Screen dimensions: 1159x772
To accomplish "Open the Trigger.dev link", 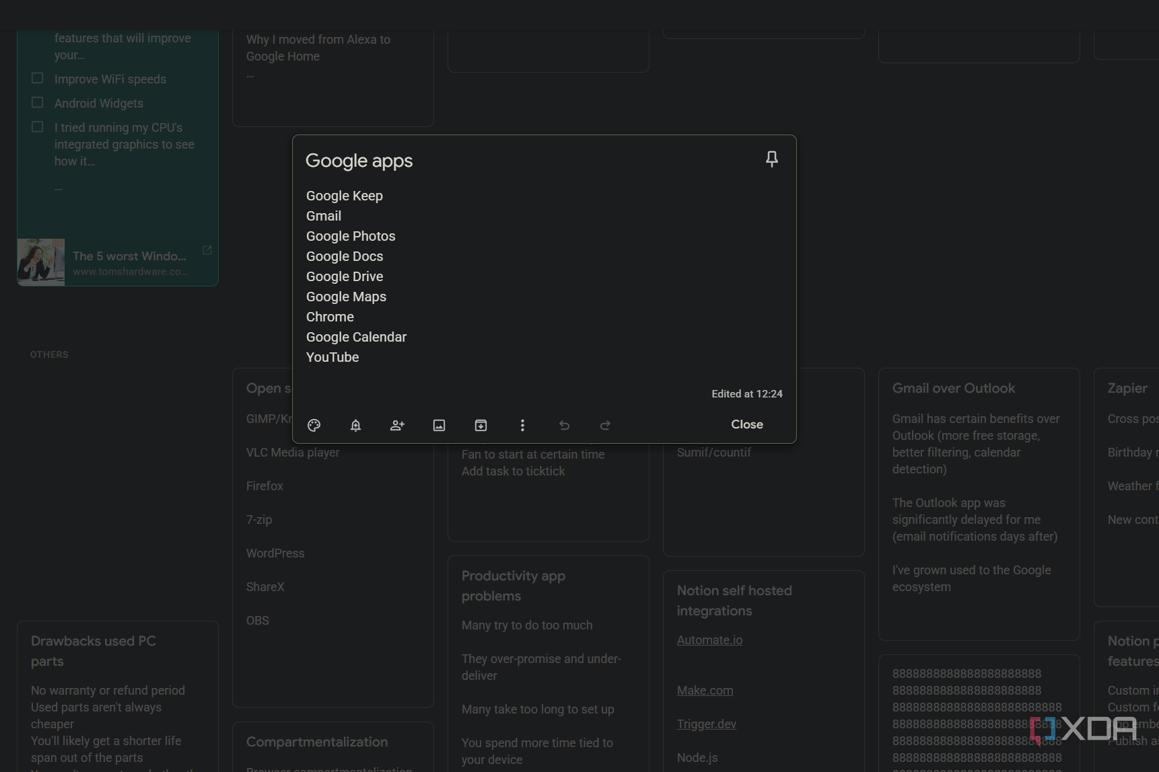I will (x=707, y=724).
